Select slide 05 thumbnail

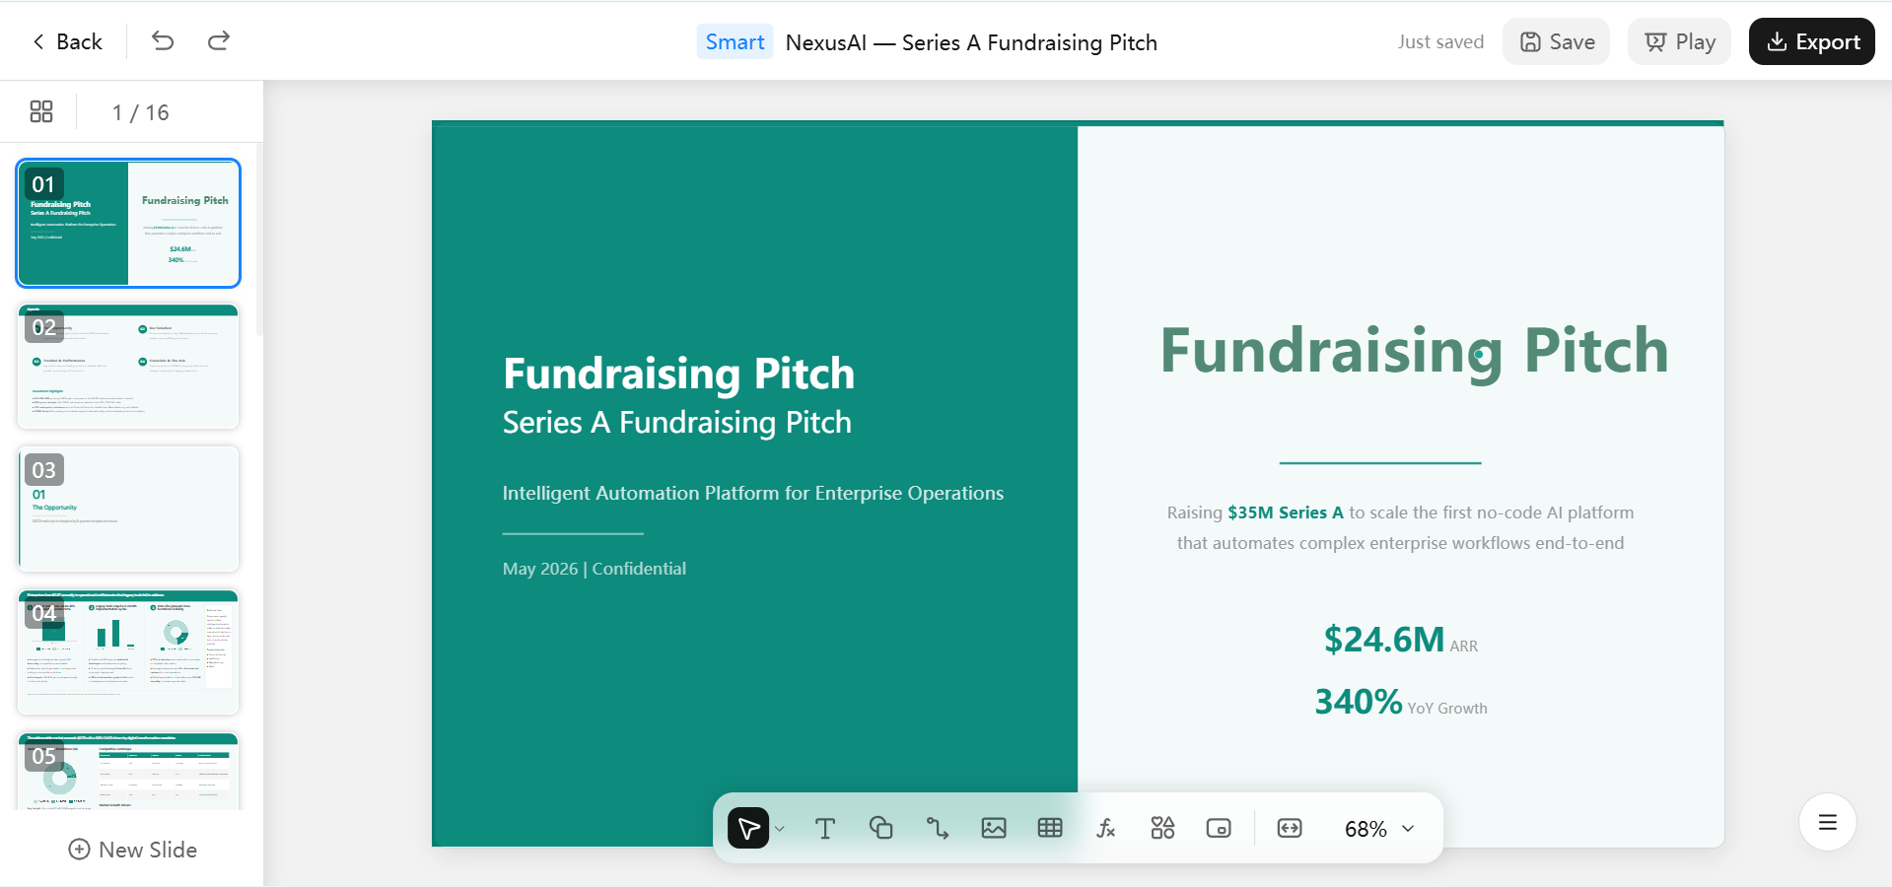(128, 772)
